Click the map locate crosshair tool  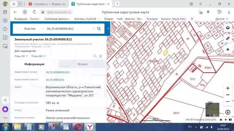[228, 49]
